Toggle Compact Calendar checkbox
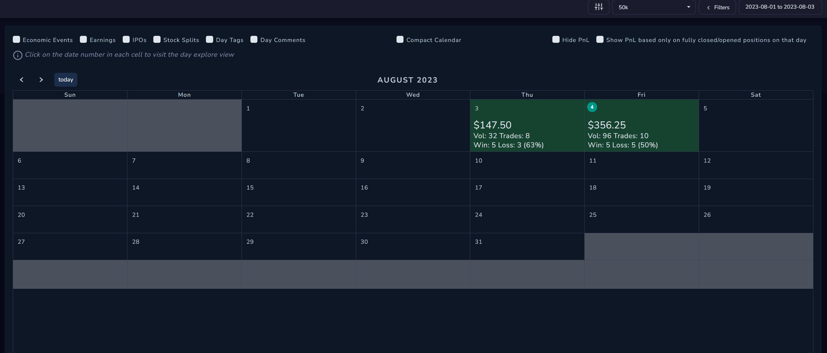The image size is (827, 353). click(400, 39)
